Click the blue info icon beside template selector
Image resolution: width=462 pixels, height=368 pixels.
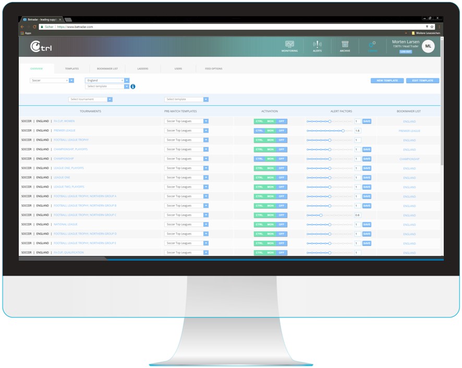(133, 87)
